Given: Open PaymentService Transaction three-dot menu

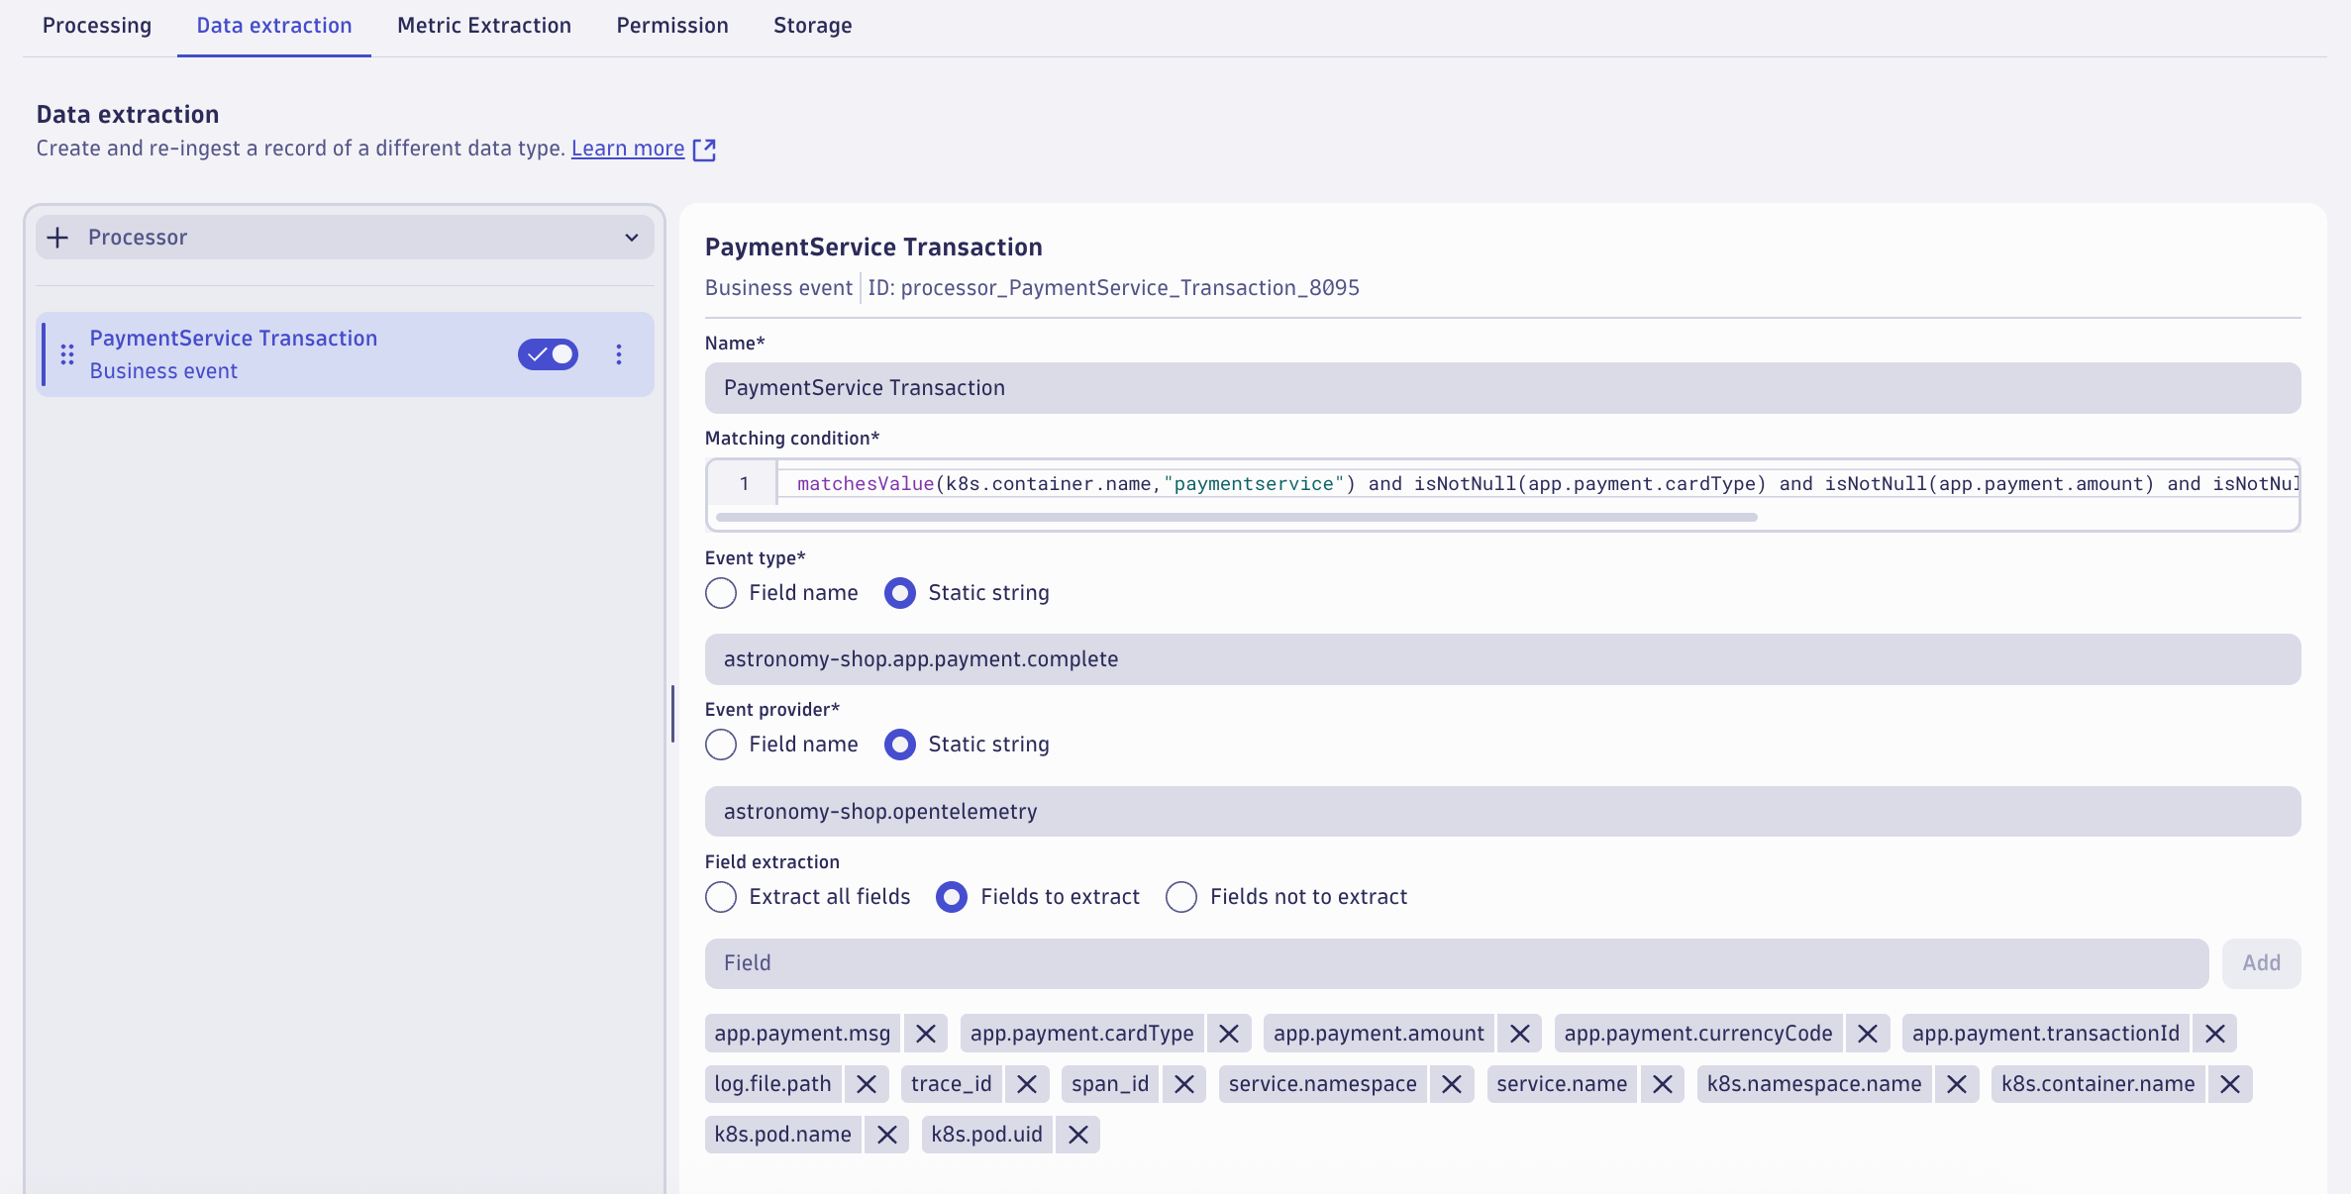Looking at the screenshot, I should point(619,354).
